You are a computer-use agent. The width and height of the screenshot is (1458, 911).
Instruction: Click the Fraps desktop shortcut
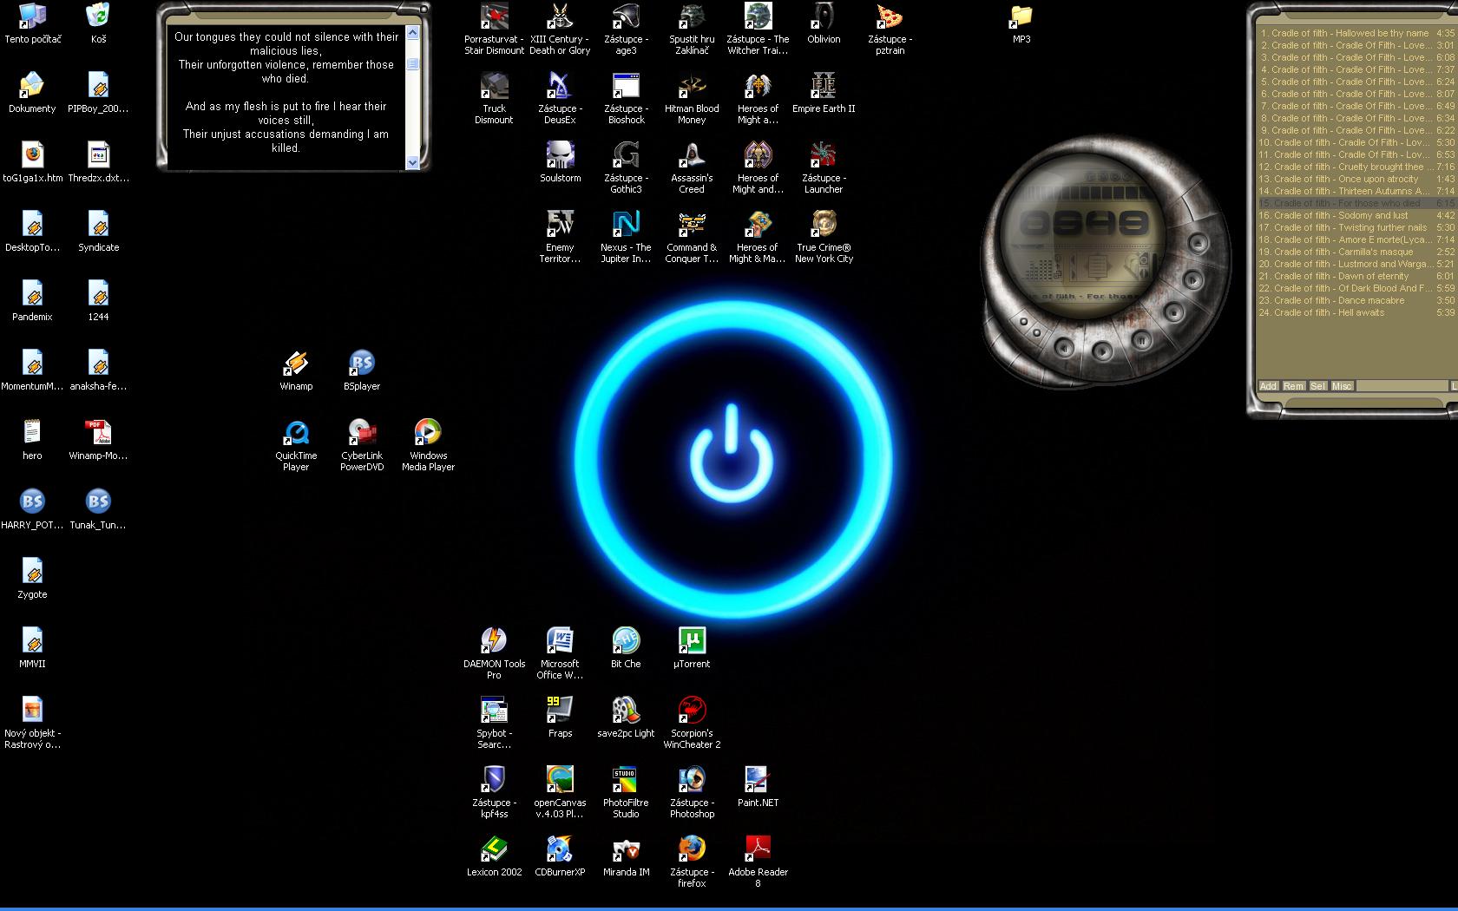click(560, 711)
